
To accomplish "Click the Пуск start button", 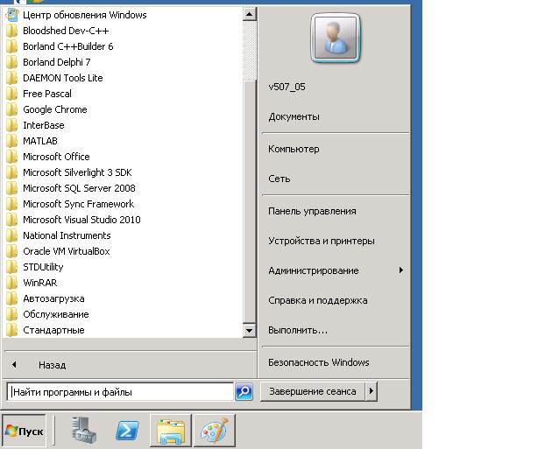I will 24,431.
